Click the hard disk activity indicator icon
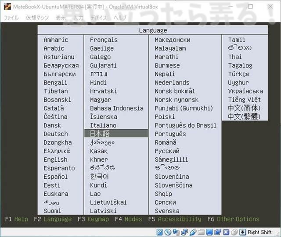This screenshot has width=281, height=237. (x=160, y=232)
